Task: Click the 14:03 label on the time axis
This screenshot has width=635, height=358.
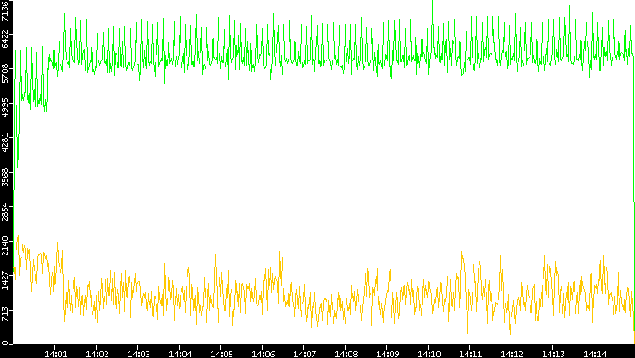Action: click(138, 355)
